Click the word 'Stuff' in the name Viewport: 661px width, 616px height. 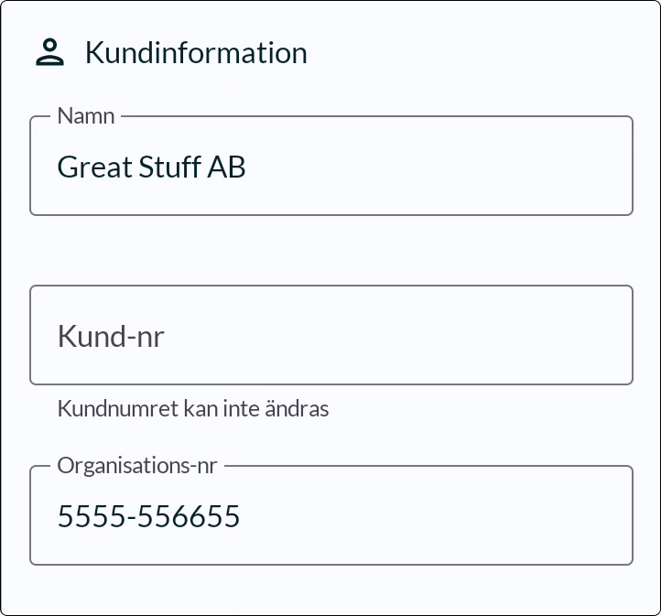pos(169,167)
